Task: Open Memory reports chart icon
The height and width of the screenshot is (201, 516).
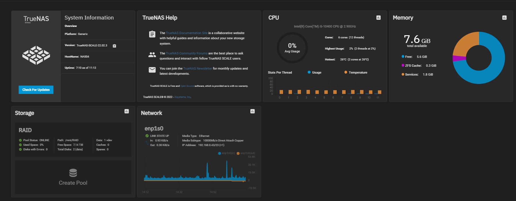Action: point(504,18)
